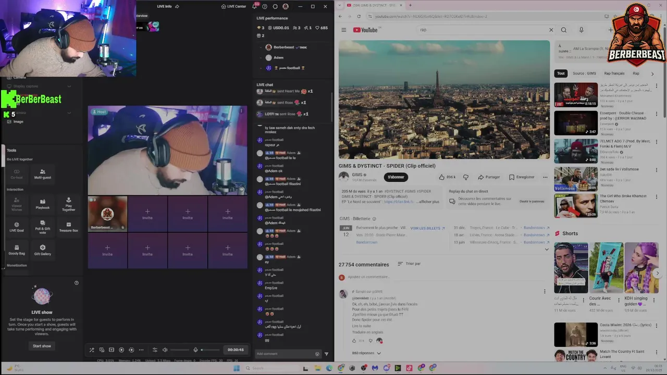Show next Shorts with arrow
667x375 pixels.
click(658, 273)
